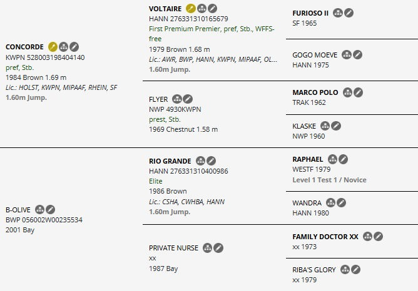Image resolution: width=418 pixels, height=291 pixels.
Task: Open the VOLTAIRE horse name link
Action: [x=165, y=9]
